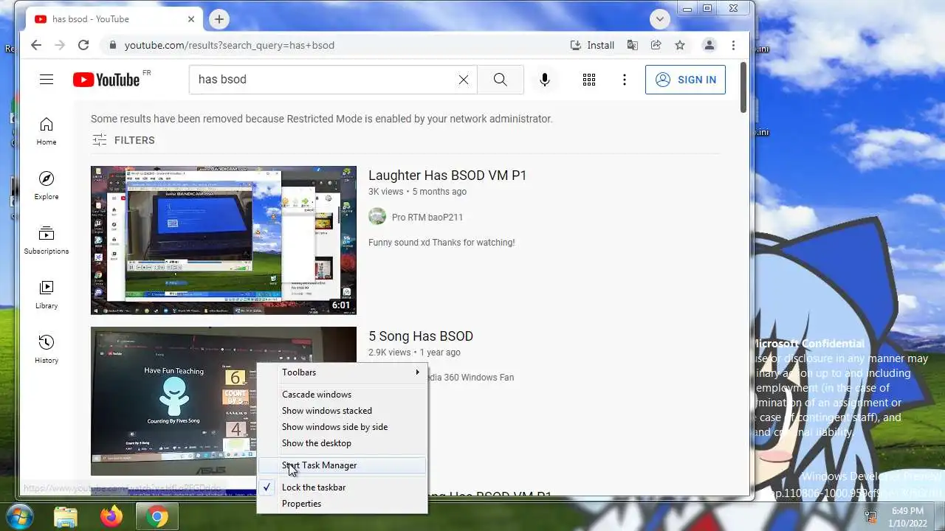Start voice search with the microphone icon
Image resolution: width=945 pixels, height=531 pixels.
(545, 80)
